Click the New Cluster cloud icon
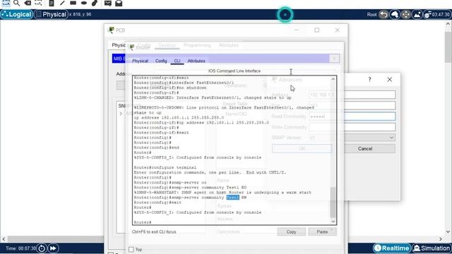Image resolution: width=452 pixels, height=254 pixels. (395, 14)
